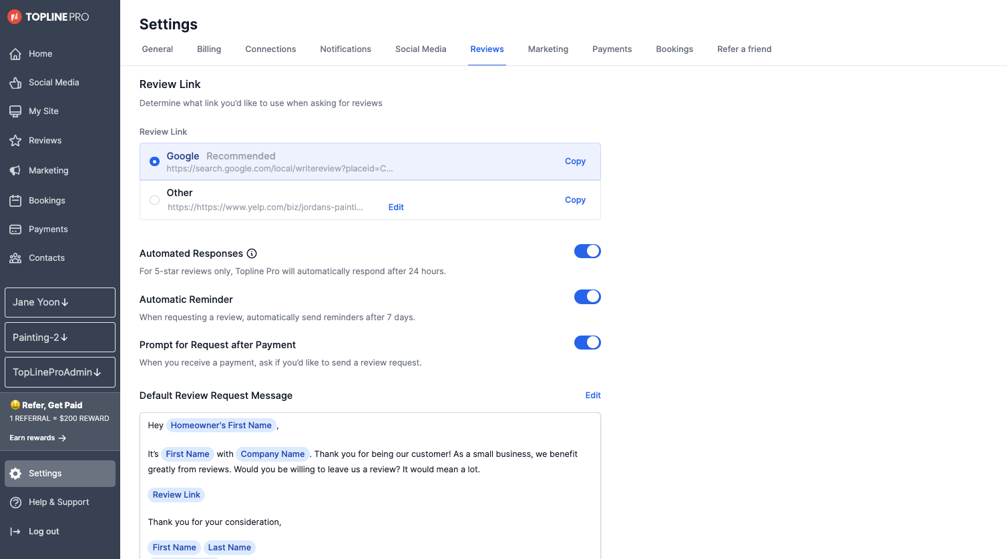Toggle Prompt for Request after Payment
This screenshot has width=1007, height=559.
click(588, 343)
